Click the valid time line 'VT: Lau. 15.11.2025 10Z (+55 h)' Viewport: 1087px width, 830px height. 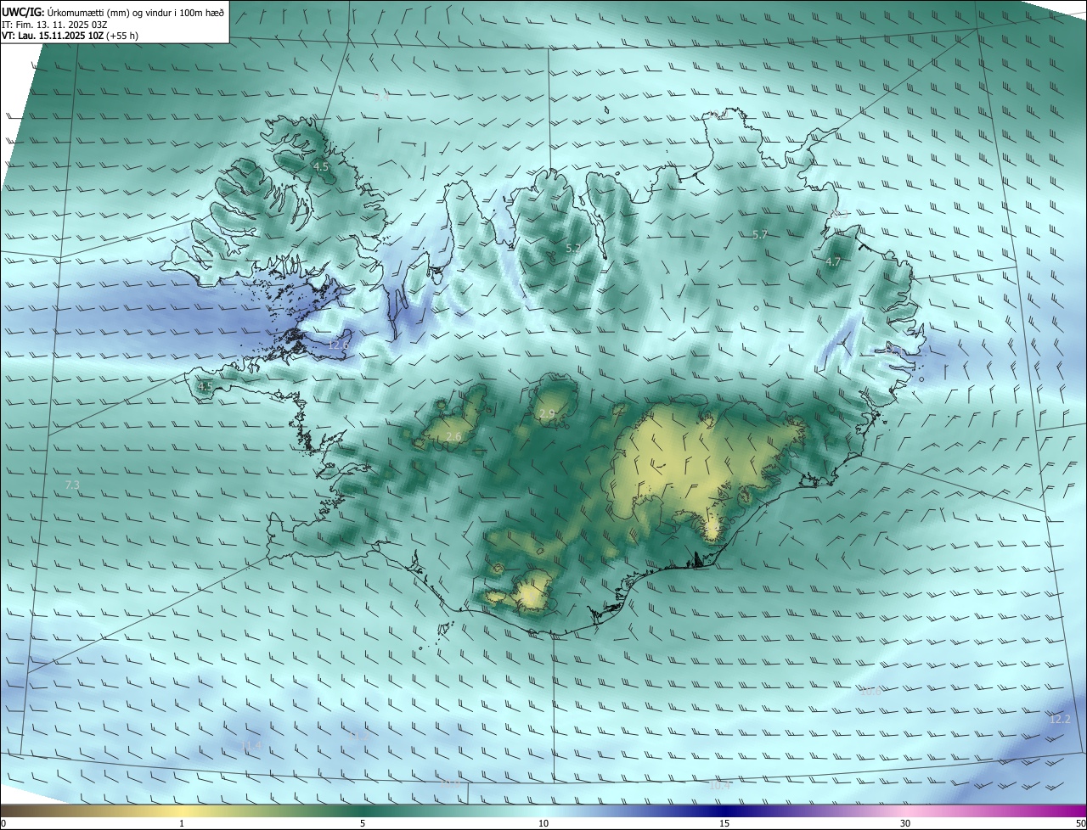click(x=70, y=36)
